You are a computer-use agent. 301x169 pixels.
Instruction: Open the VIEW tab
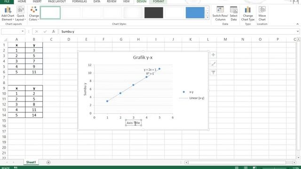(x=127, y=1)
